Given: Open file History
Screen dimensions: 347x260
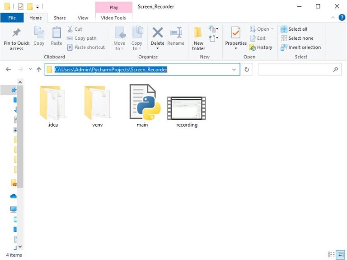Looking at the screenshot, I should 261,47.
